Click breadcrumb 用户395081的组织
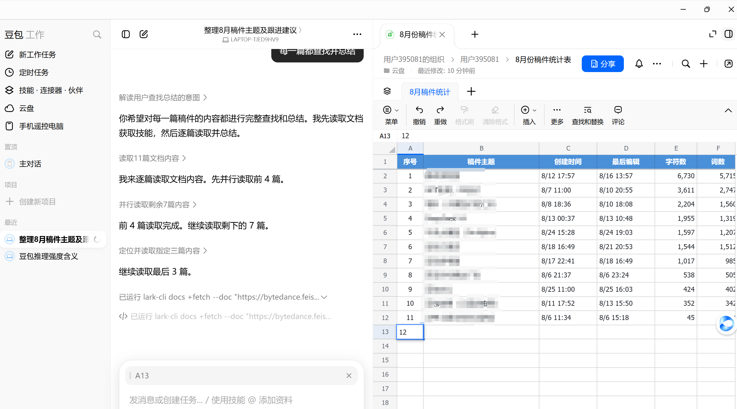737x409 pixels. pyautogui.click(x=414, y=60)
